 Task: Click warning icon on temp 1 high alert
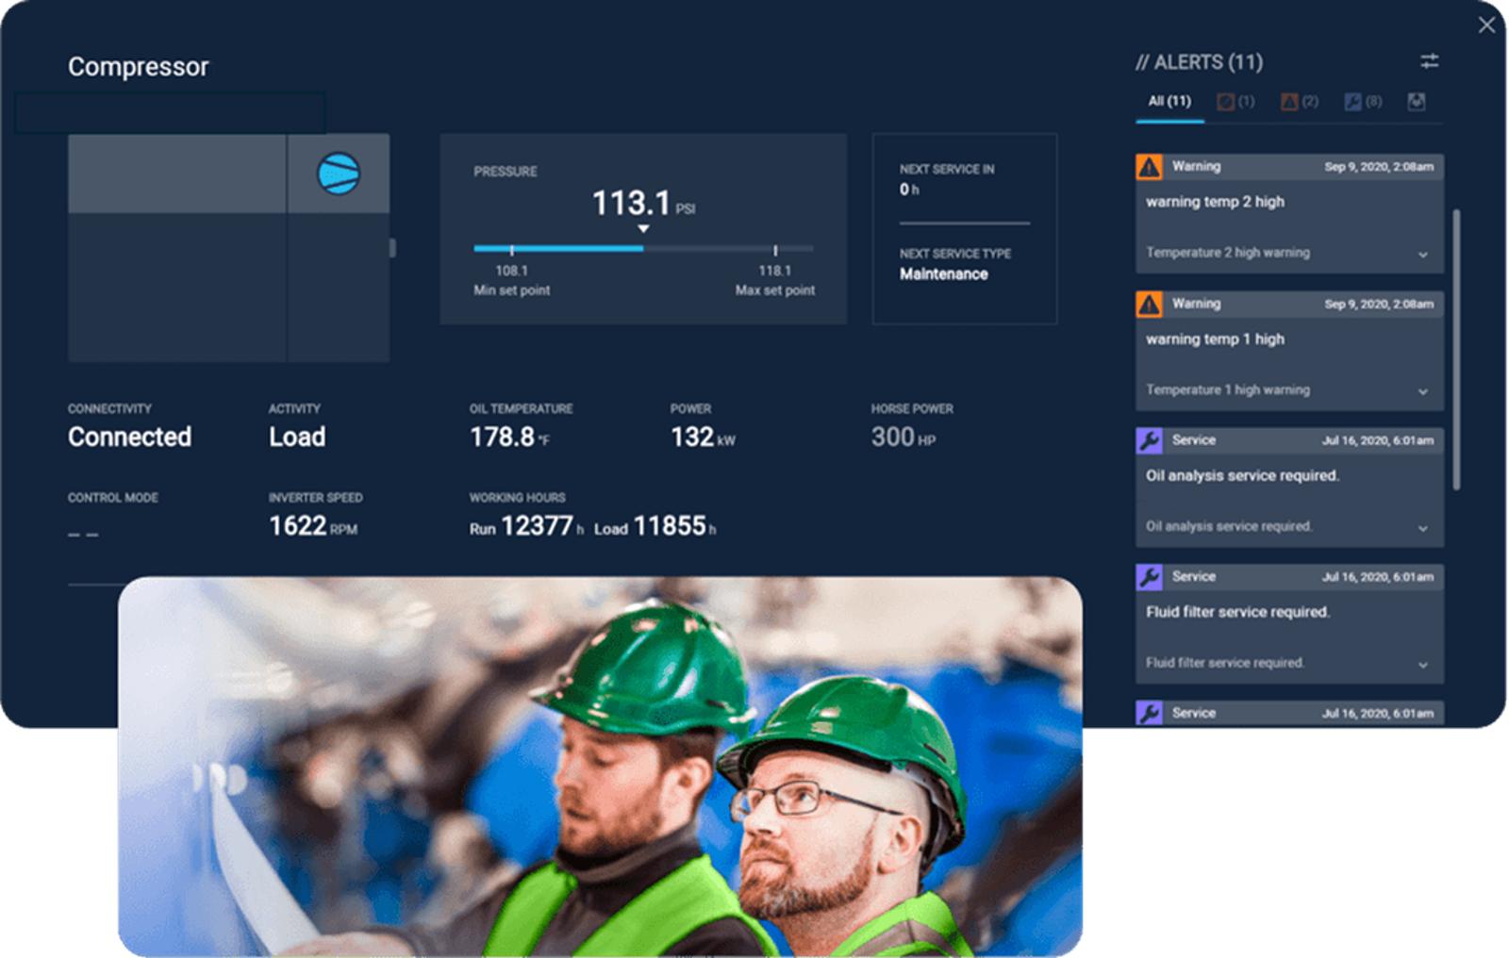click(x=1149, y=305)
